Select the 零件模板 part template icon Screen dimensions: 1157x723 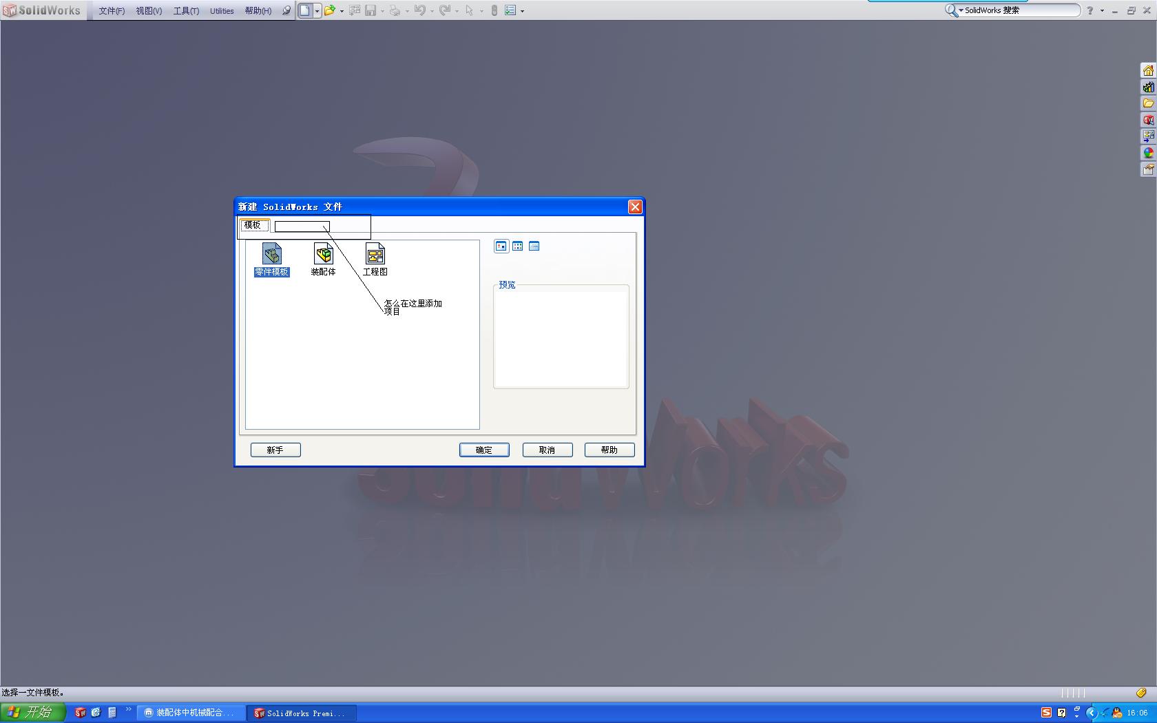point(272,260)
